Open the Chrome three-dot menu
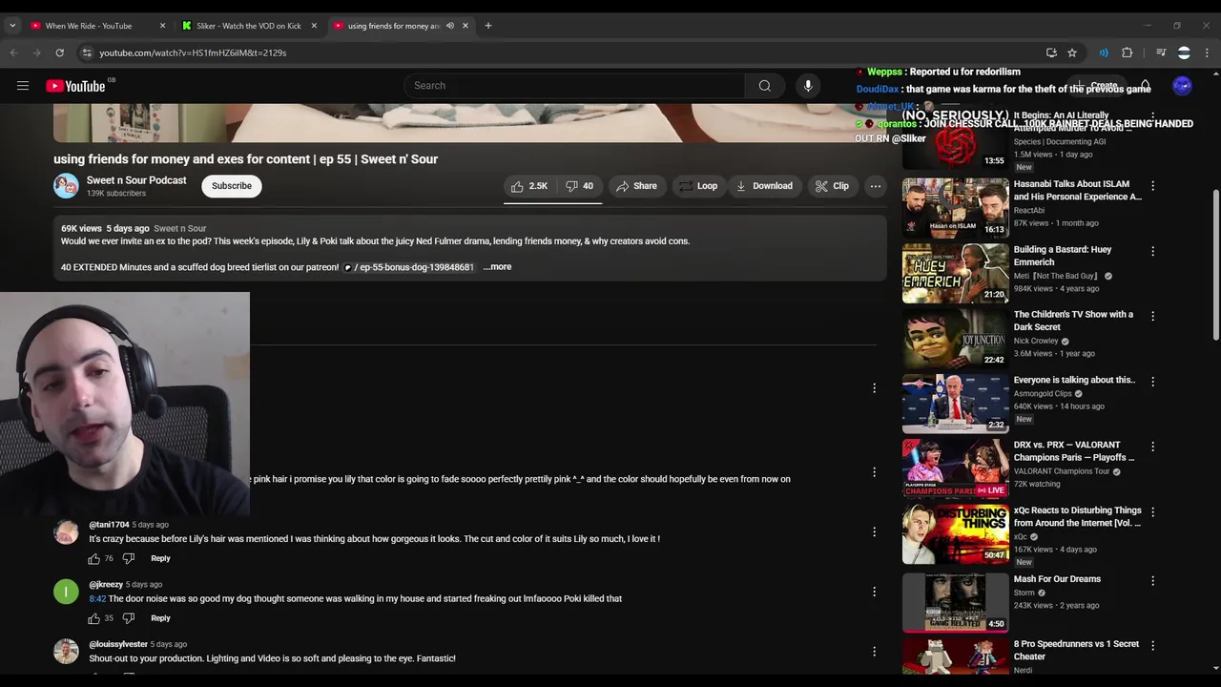The image size is (1221, 687). click(x=1208, y=52)
